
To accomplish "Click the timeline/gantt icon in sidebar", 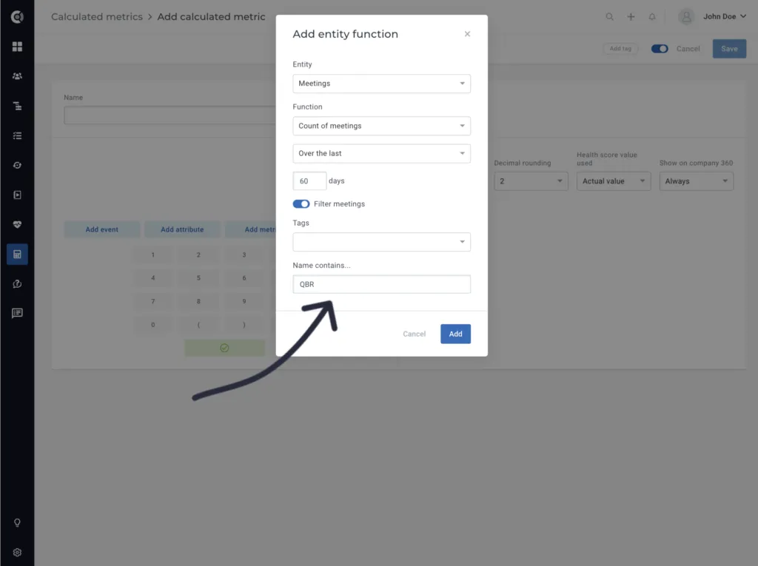I will [17, 106].
